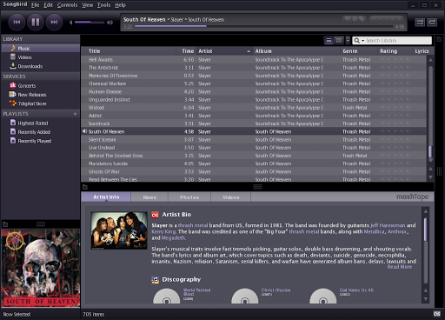
Task: Love the track with the heart icon
Action: coord(347,19)
